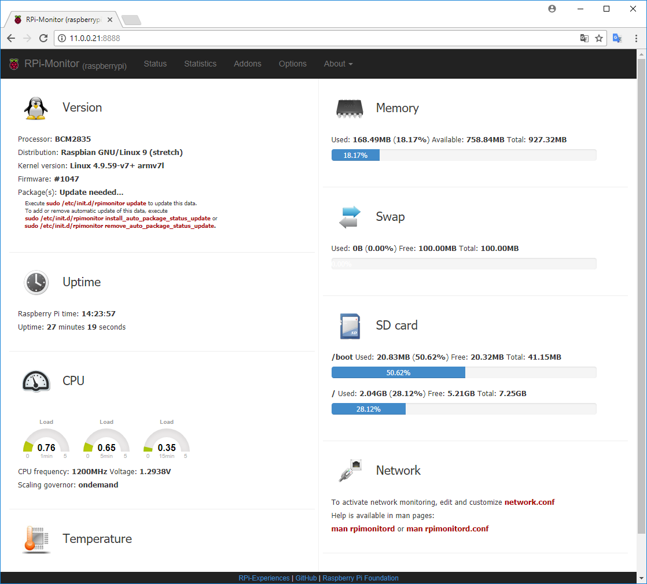The image size is (647, 584).
Task: Click the 15min load gauge showing 0.35
Action: (167, 440)
